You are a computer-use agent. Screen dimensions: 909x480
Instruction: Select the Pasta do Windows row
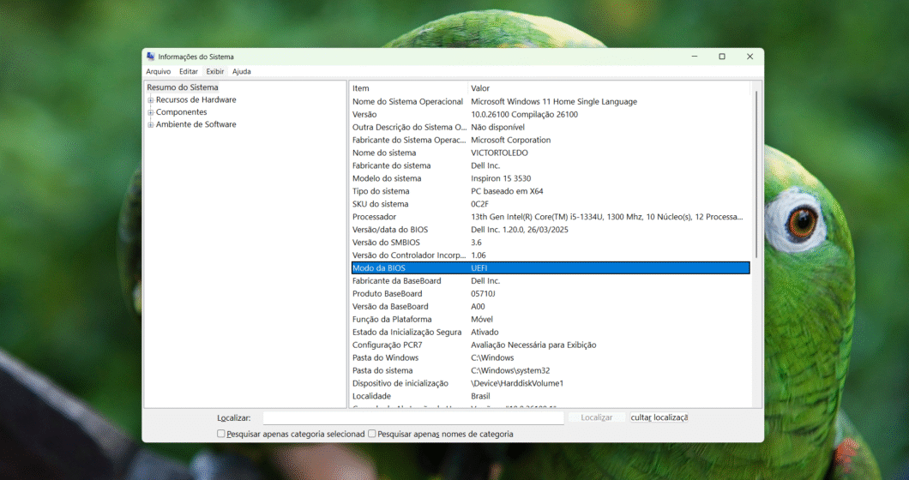tap(551, 357)
